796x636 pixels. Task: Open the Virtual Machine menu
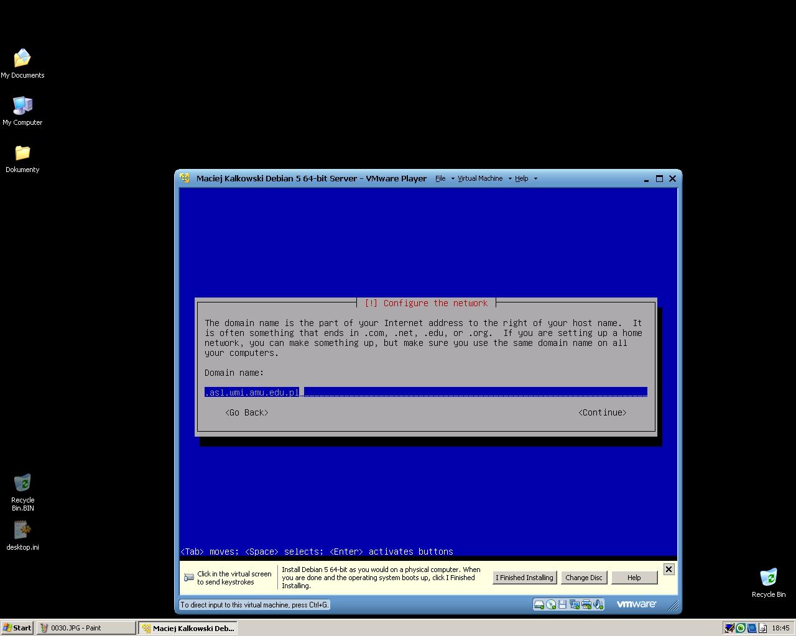pyautogui.click(x=480, y=178)
